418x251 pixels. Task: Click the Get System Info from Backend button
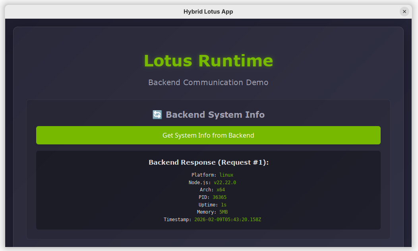tap(208, 135)
